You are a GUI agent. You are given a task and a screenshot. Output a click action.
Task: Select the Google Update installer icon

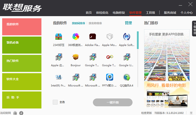[x=127, y=57]
